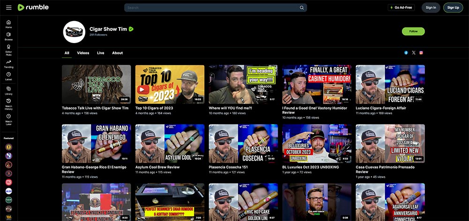This screenshot has width=469, height=221.
Task: Click title 'Top 10 Cigars of 2023'
Action: pos(154,108)
